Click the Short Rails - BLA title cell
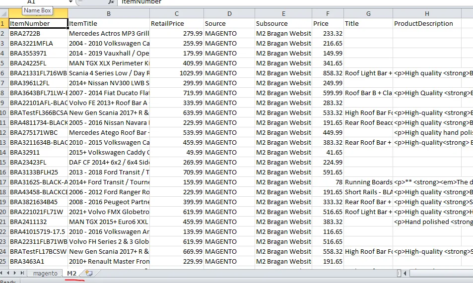This screenshot has width=473, height=283. click(x=368, y=192)
